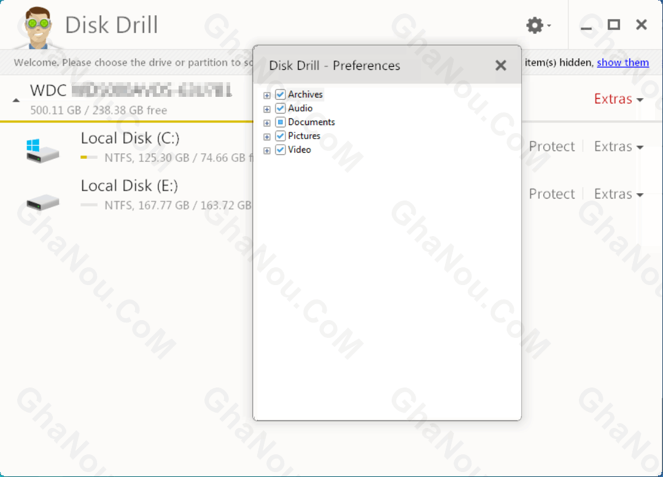
Task: Click the Local Disk (C:) usage bar
Action: point(89,158)
